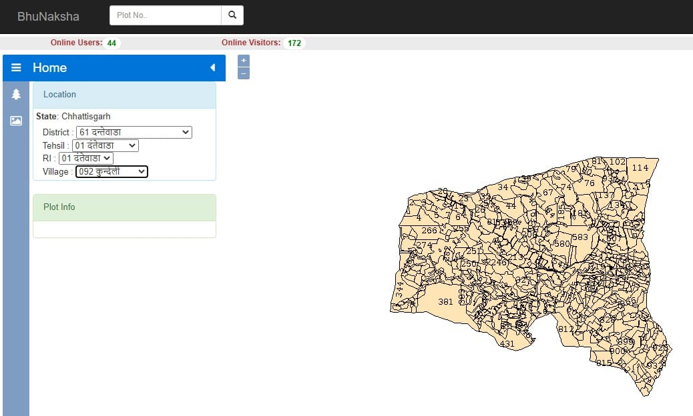
Task: Select plot 114 on the map
Action: (x=641, y=168)
